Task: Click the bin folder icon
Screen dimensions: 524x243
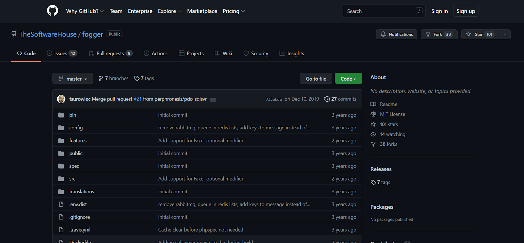Action: [x=61, y=115]
